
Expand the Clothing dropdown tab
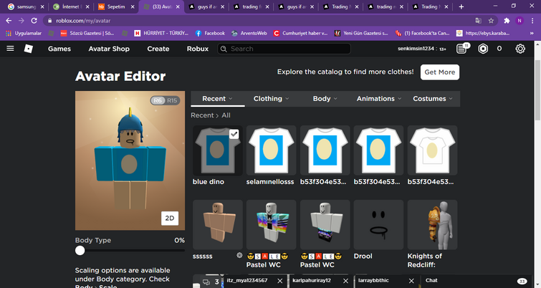[x=271, y=99]
